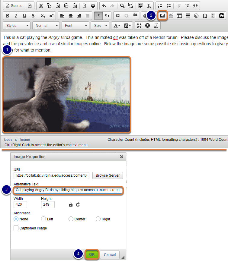Viewport: 228px width, 262px height.
Task: Align text right
Action: tap(79, 16)
